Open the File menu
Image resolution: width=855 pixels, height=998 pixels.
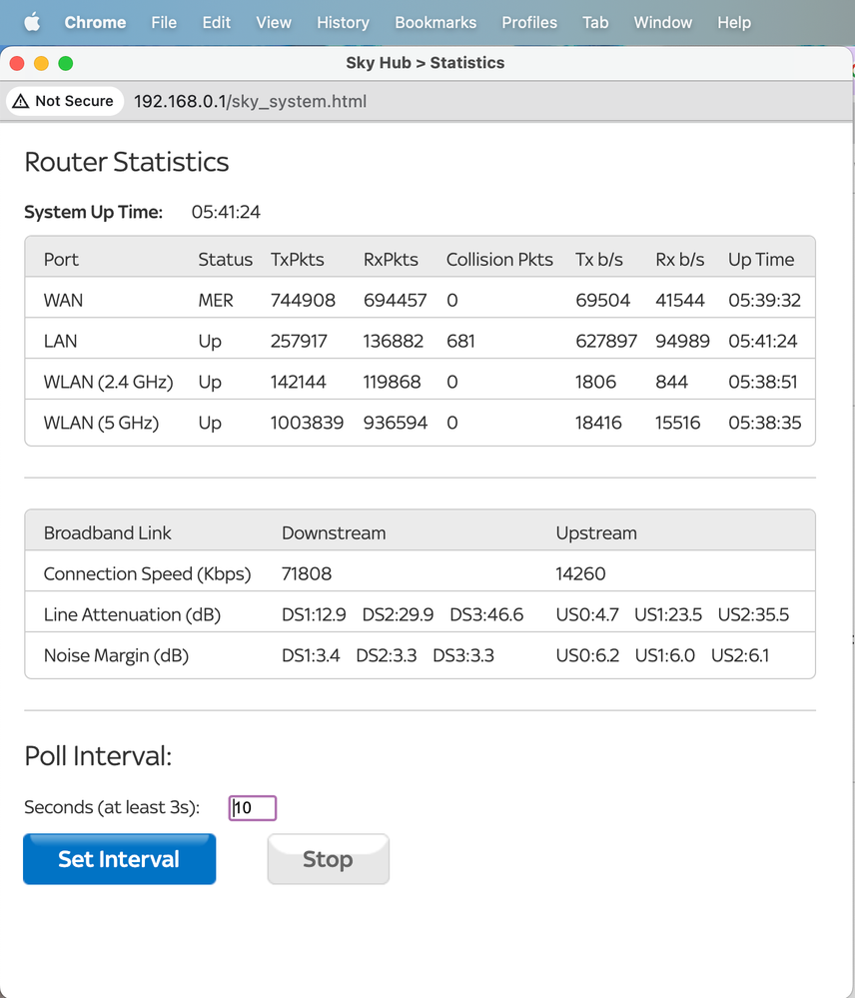click(164, 22)
